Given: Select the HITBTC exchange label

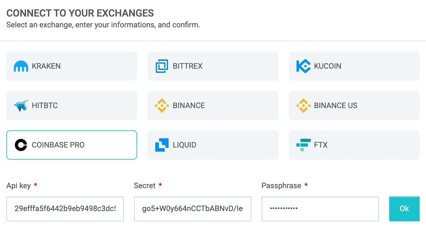Looking at the screenshot, I should pos(45,106).
